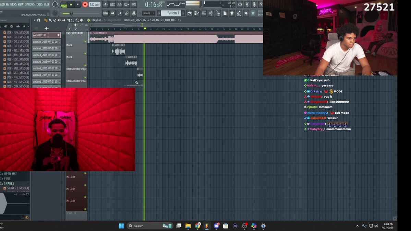The width and height of the screenshot is (411, 231).
Task: Open the Plugin picker plug icon
Action: click(232, 13)
